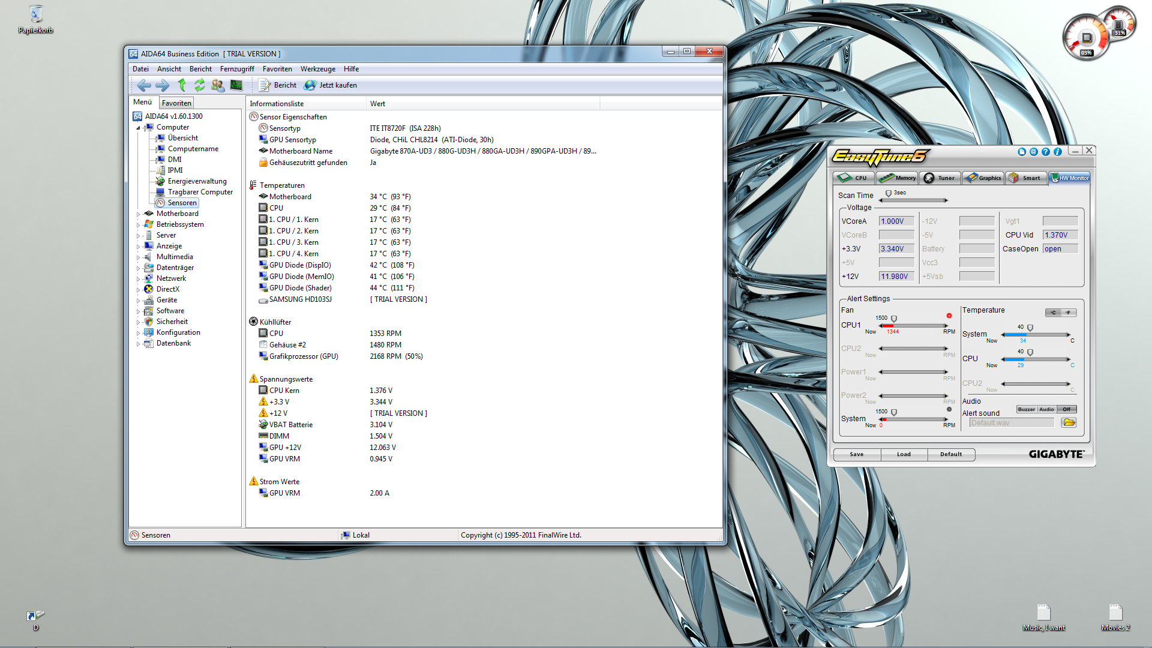Screen dimensions: 1152x648
Task: Click the green Refresh arrows toolbar icon
Action: (200, 85)
